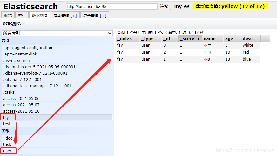Select .apm-agent-configuration index
The image size is (277, 156).
coord(57,48)
